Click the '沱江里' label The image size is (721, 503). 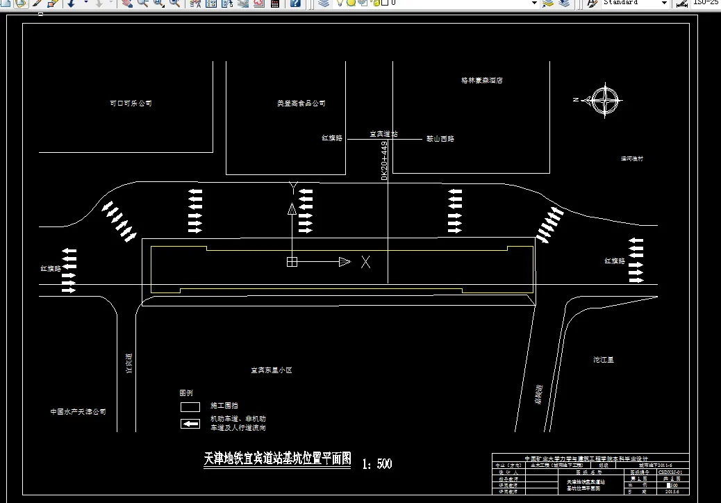[x=604, y=360]
